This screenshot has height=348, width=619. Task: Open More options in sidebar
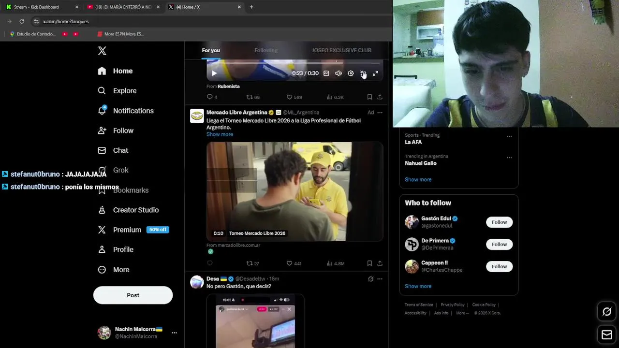pyautogui.click(x=114, y=270)
